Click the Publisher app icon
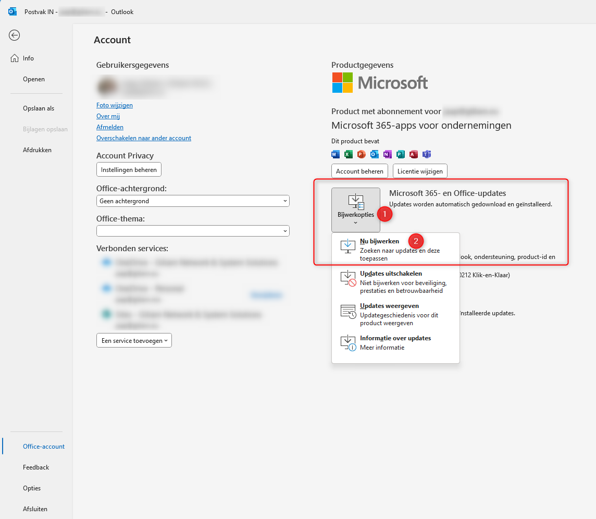Screen dimensions: 596x519 (400, 154)
